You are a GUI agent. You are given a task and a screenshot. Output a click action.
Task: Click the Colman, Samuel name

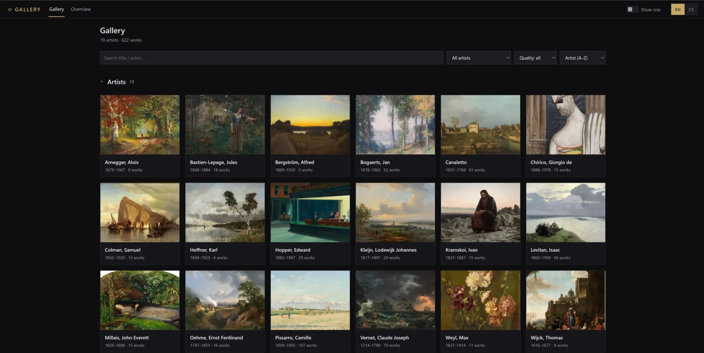tap(122, 250)
